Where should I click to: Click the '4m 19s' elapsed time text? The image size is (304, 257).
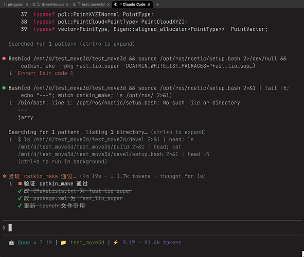pyautogui.click(x=92, y=176)
